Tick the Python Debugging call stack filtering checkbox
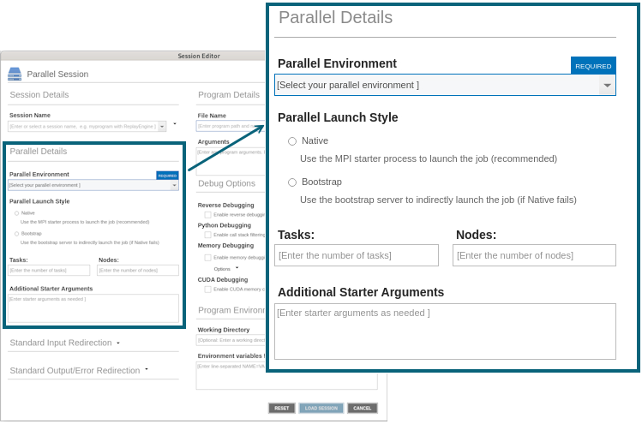Viewport: 642px width, 424px height. tap(207, 235)
